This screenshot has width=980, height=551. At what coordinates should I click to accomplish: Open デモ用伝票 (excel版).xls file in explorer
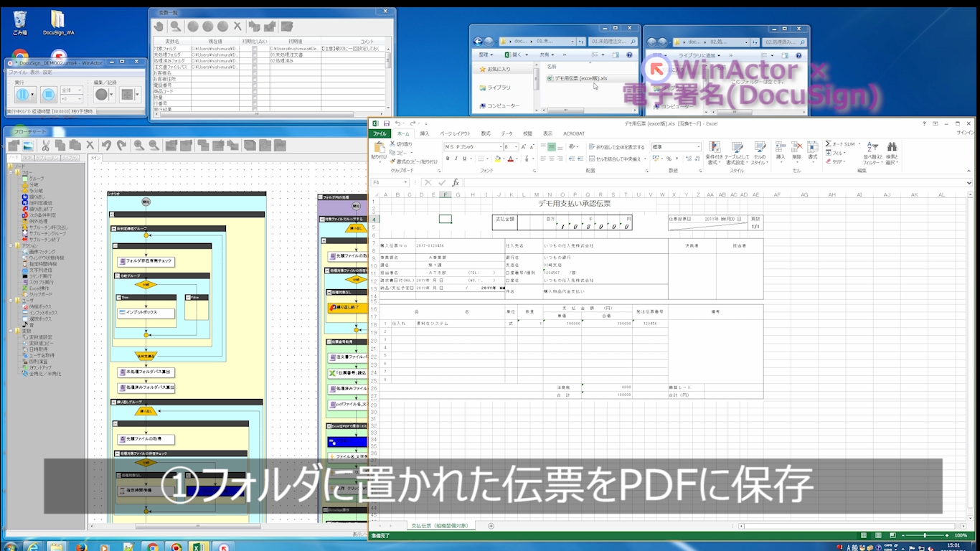581,78
